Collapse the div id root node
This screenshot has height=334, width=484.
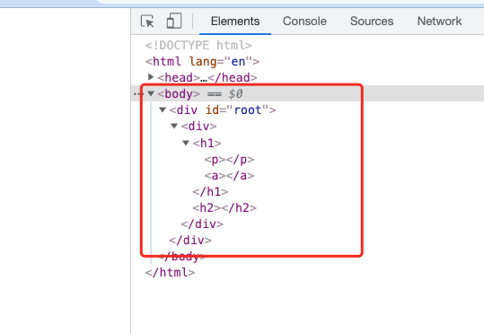point(163,110)
